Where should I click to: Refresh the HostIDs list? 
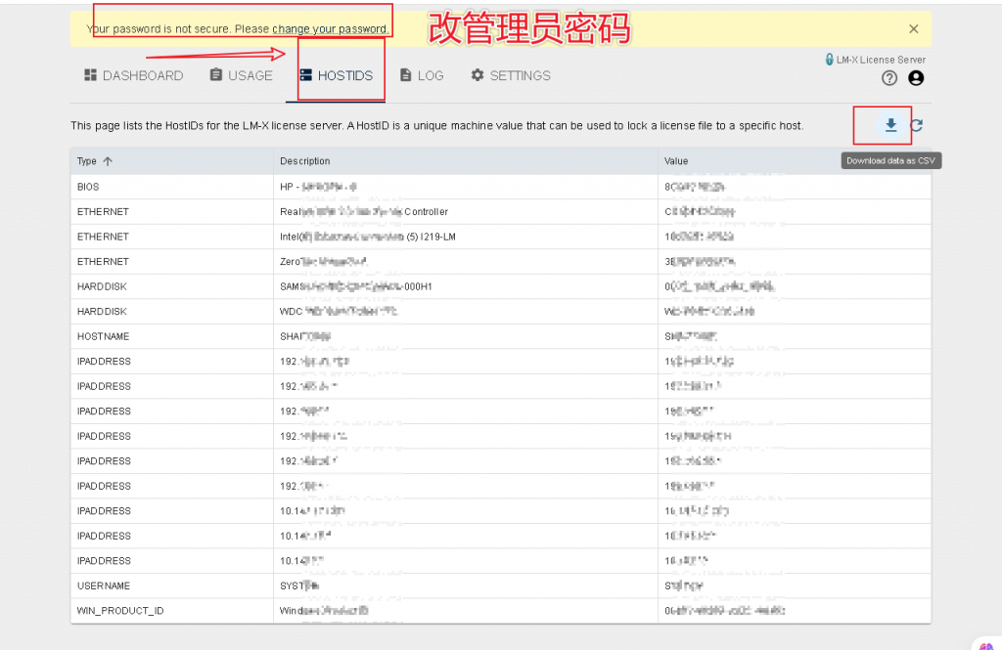(x=917, y=125)
